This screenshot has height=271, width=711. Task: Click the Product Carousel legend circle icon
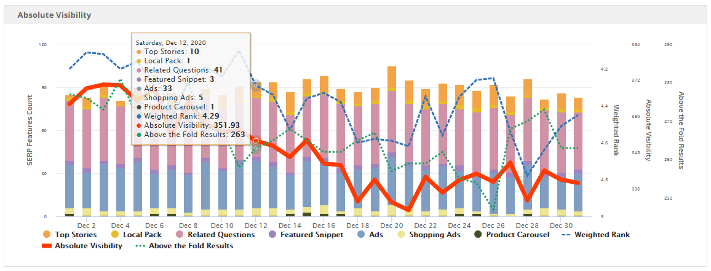click(477, 234)
